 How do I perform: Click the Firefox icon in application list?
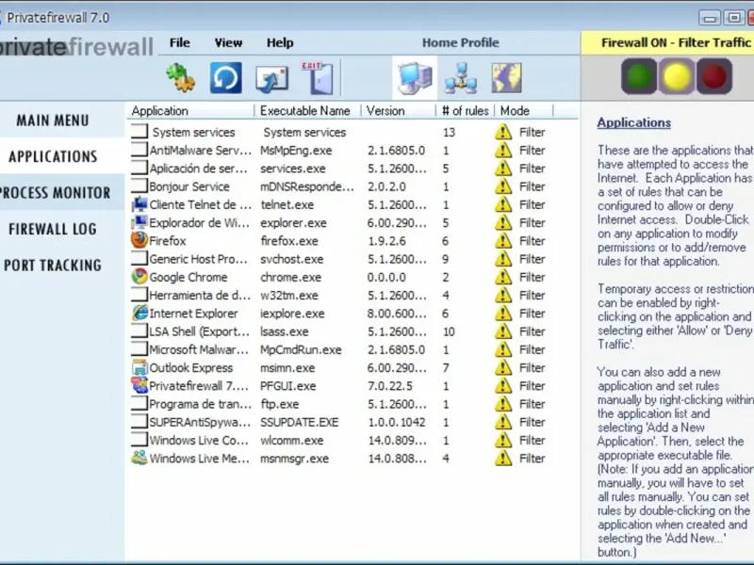(139, 240)
